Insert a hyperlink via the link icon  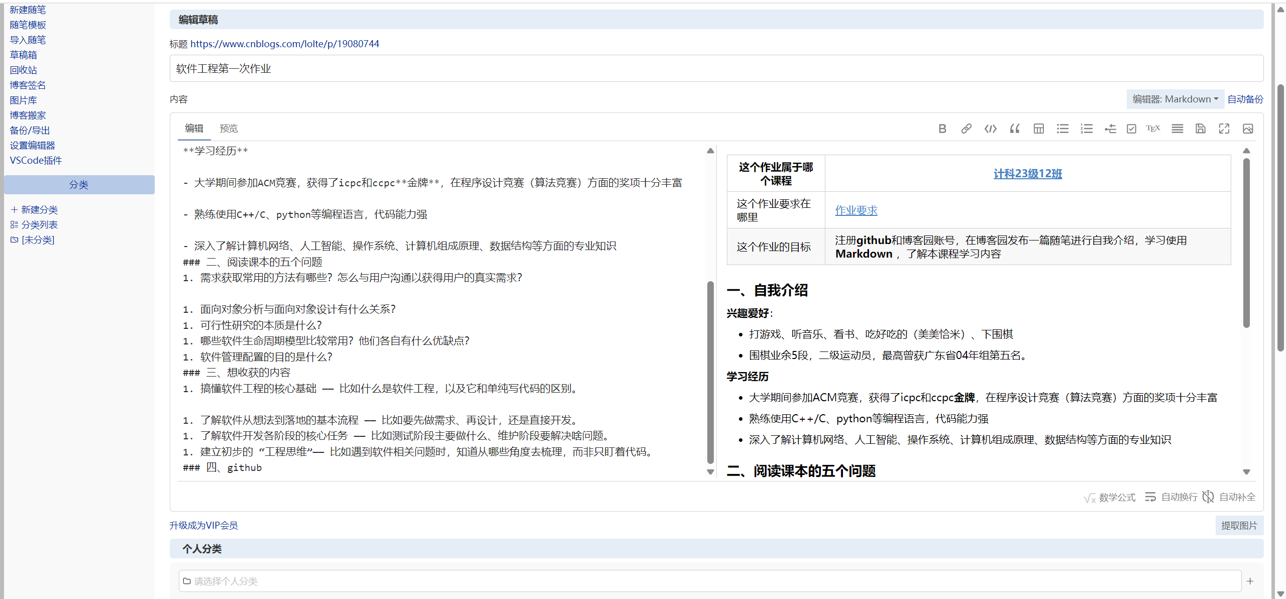pyautogui.click(x=966, y=129)
